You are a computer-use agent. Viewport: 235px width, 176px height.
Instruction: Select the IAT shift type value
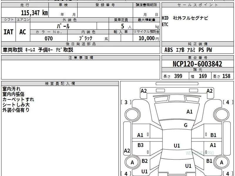pos(9,32)
